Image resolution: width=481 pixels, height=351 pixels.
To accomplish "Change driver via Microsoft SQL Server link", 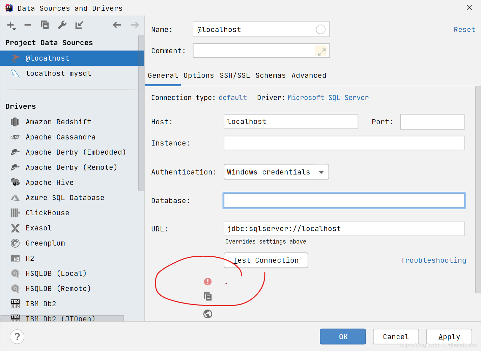I will coord(328,98).
